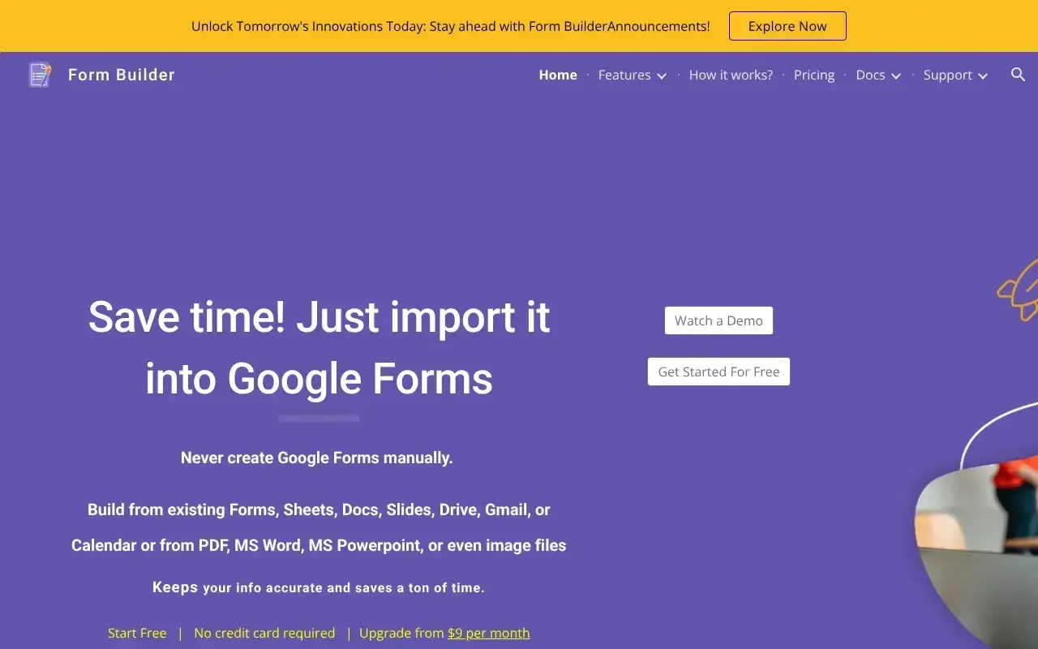Screen dimensions: 1038x649
Task: Click the main headline about importing Google Forms
Action: pos(319,347)
